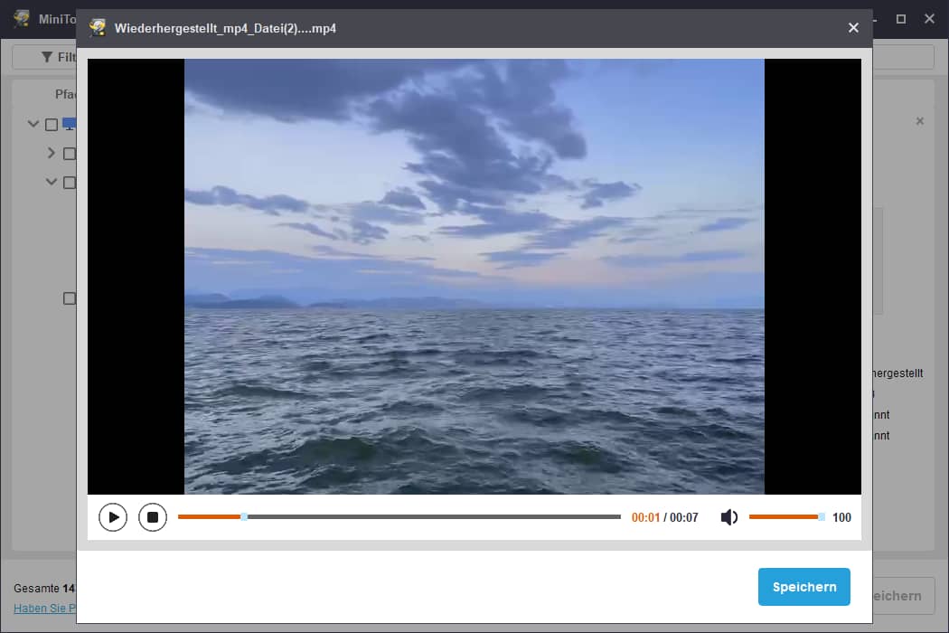949x633 pixels.
Task: Open the Filter button in main window
Action: click(x=45, y=57)
